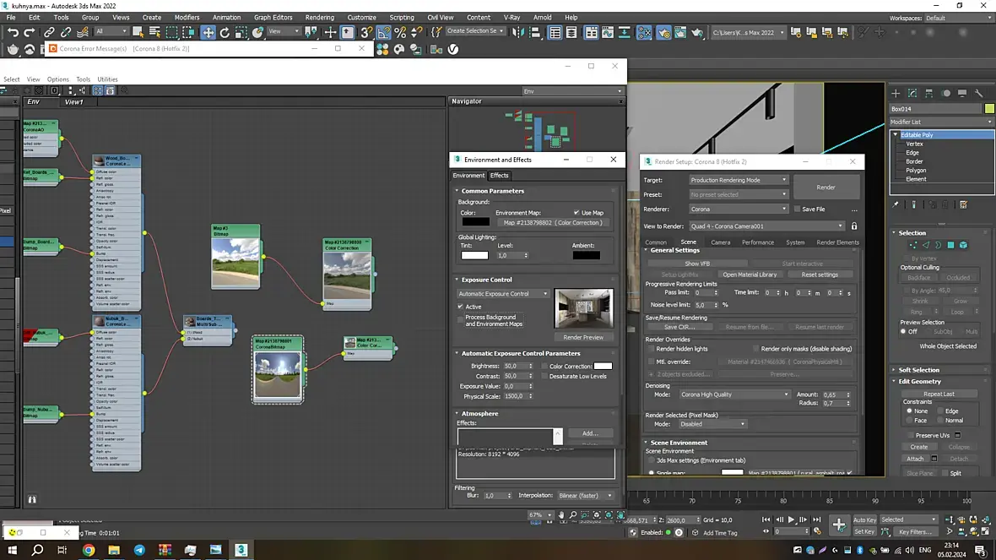996x560 pixels.
Task: Open the Create tab plus icon
Action: pos(897,93)
